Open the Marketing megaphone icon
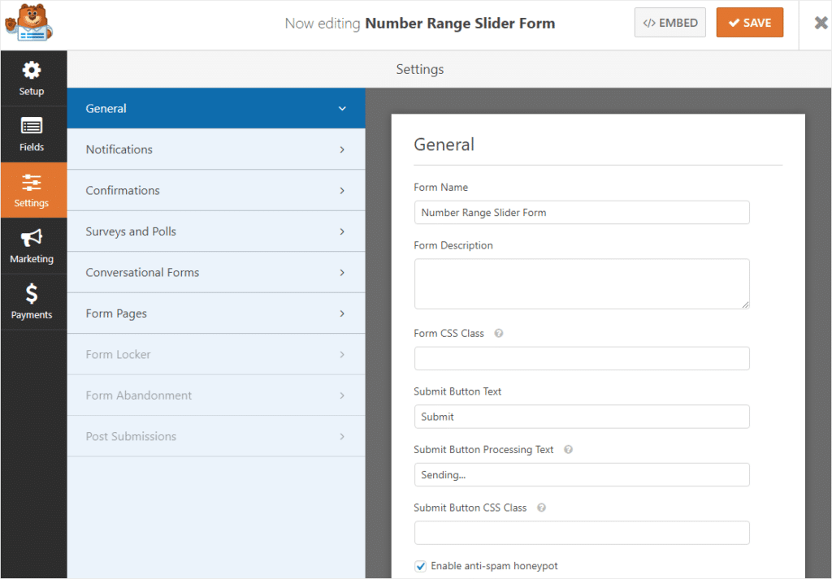Image resolution: width=832 pixels, height=579 pixels. pyautogui.click(x=32, y=245)
